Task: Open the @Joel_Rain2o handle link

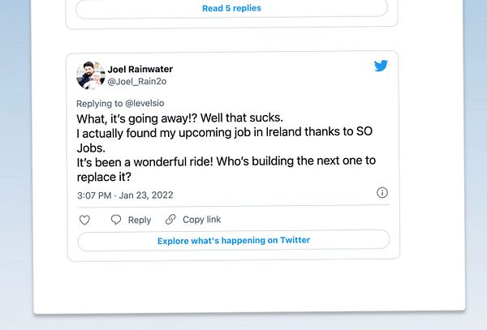Action: pos(136,81)
